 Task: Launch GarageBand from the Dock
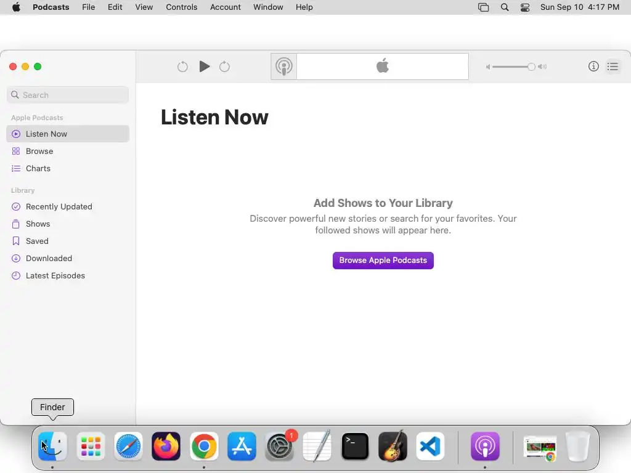[x=393, y=446]
